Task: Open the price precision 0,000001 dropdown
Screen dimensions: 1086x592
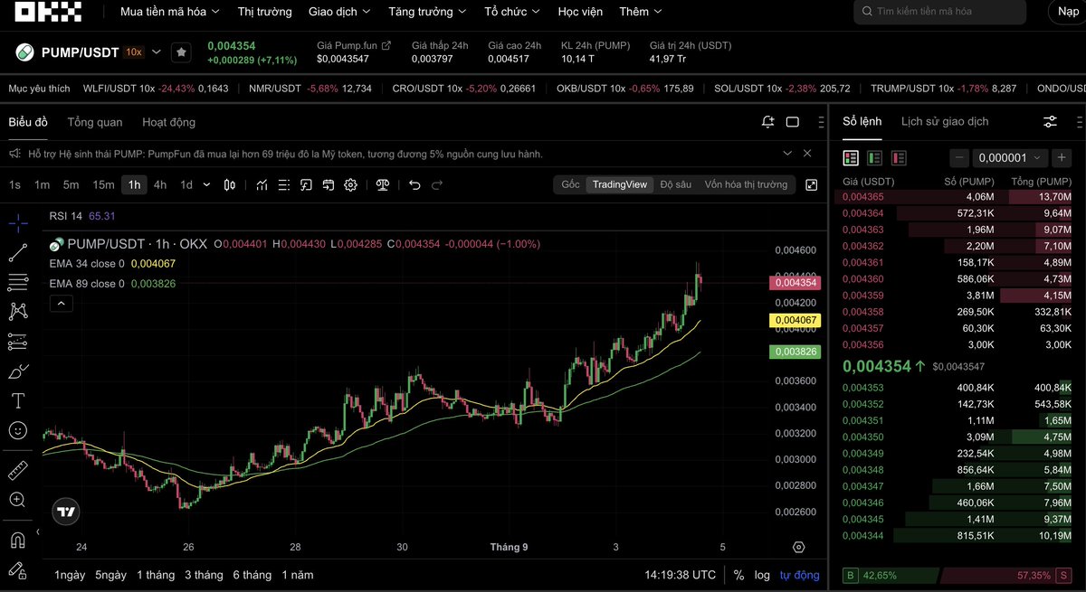Action: tap(1010, 158)
